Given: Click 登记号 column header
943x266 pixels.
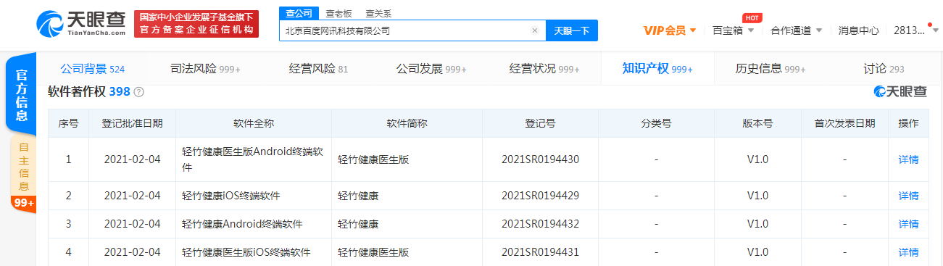Looking at the screenshot, I should [x=540, y=123].
